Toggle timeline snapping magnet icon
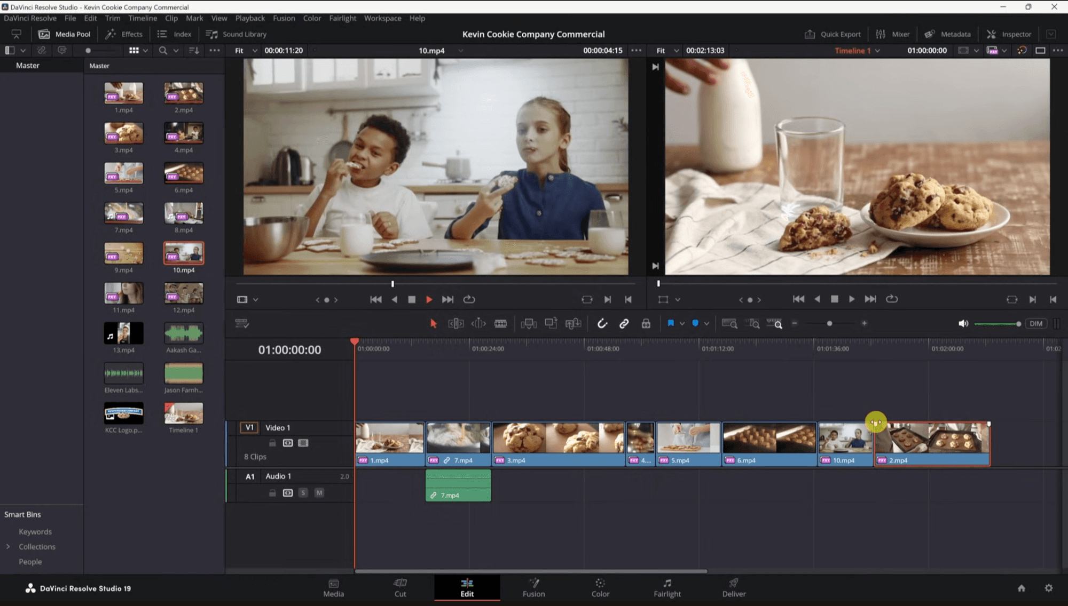The width and height of the screenshot is (1068, 606). pos(602,323)
